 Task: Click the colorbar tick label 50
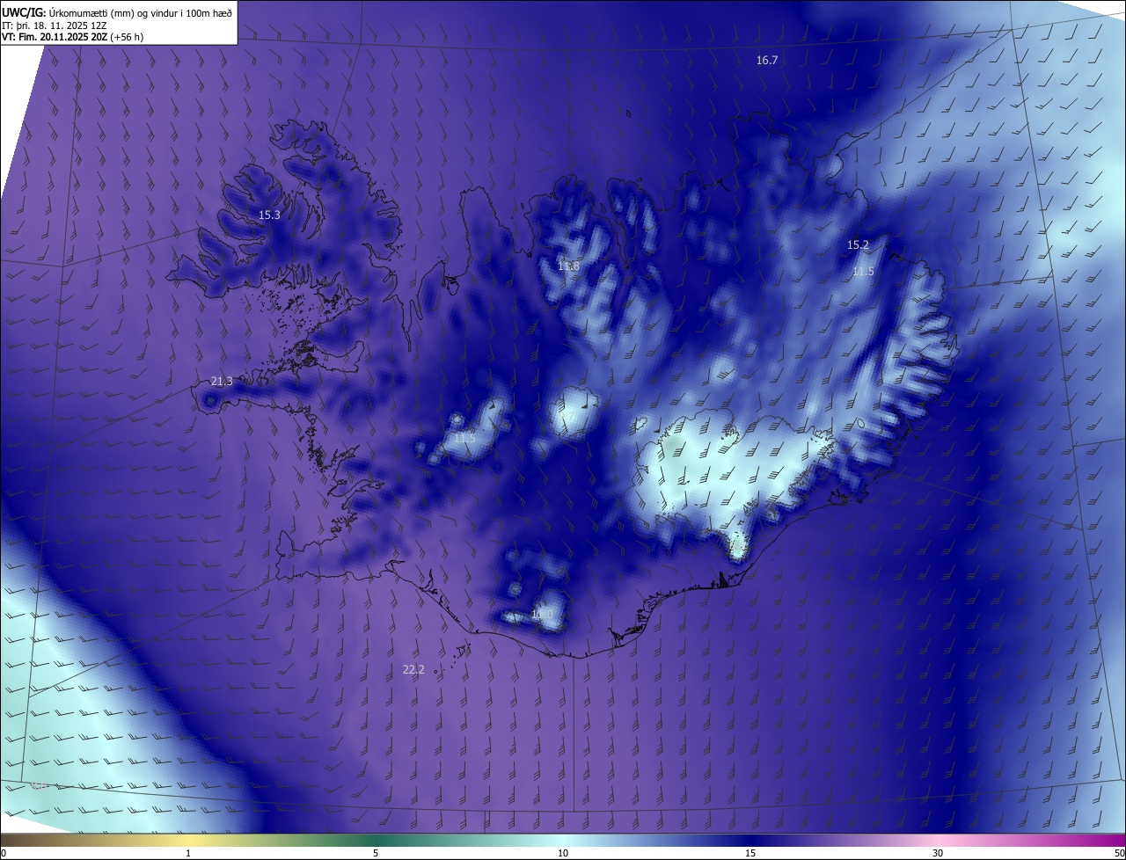(x=1119, y=853)
